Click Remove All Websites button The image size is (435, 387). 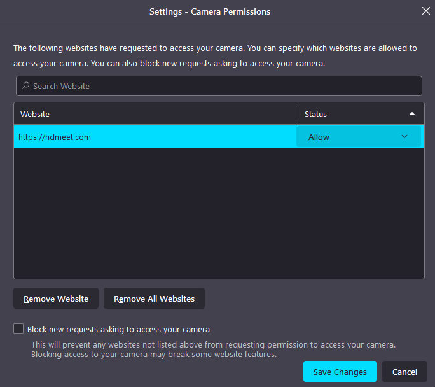coord(154,299)
